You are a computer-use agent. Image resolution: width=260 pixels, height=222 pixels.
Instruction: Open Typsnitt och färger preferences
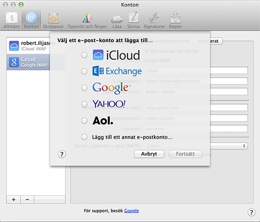tap(87, 20)
